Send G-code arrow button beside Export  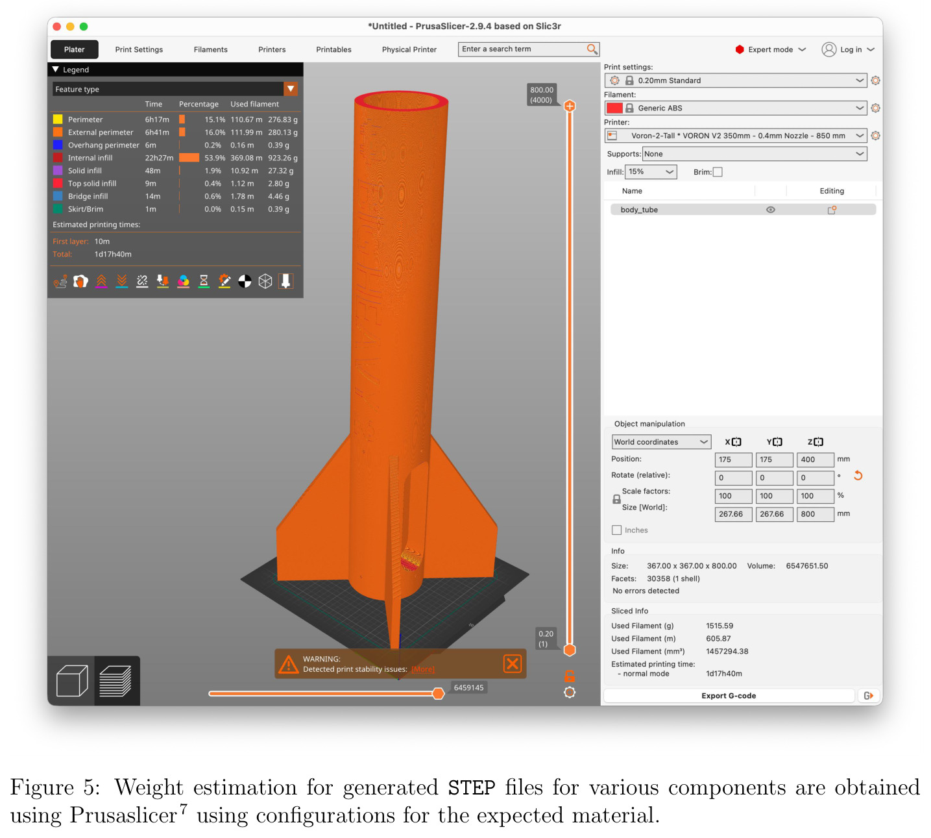[869, 696]
